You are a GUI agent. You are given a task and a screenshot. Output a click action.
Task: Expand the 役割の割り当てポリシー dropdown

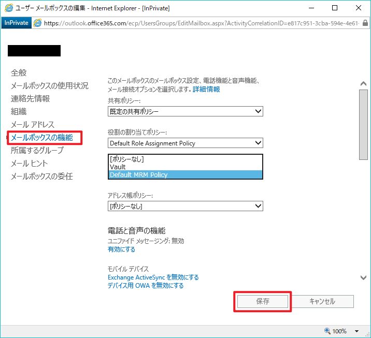point(186,143)
